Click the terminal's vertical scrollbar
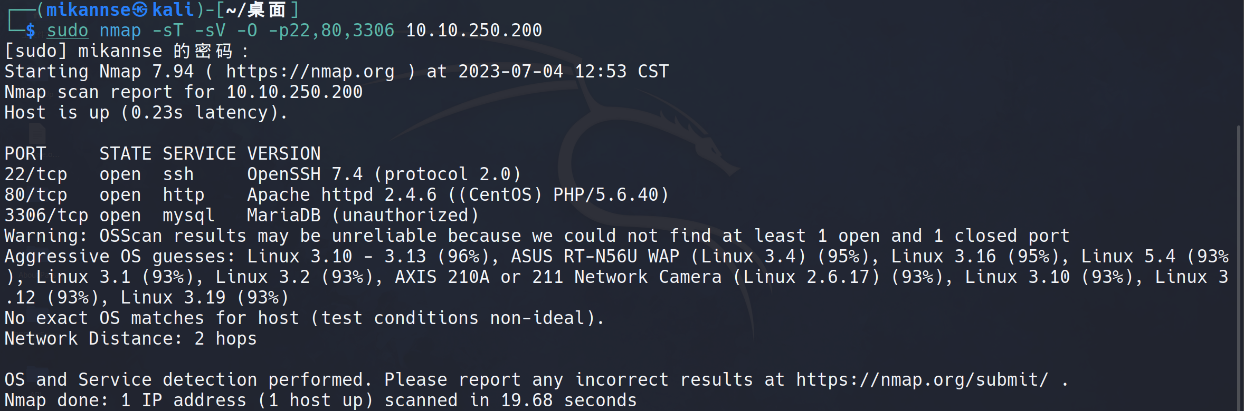This screenshot has width=1244, height=411. 1239,263
